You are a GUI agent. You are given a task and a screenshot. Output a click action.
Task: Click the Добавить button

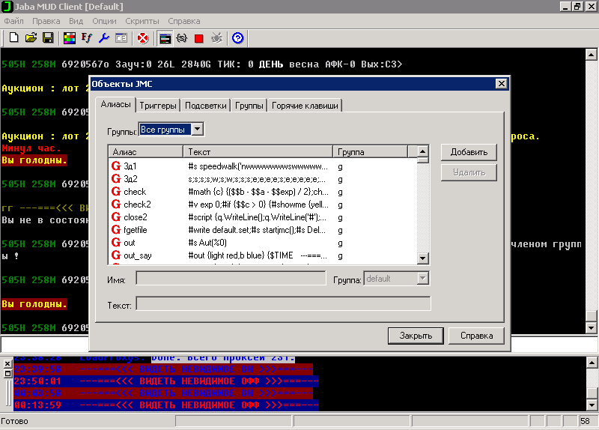[469, 152]
